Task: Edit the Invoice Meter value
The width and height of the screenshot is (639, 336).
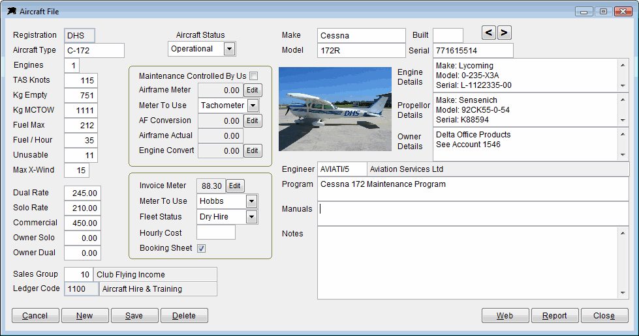Action: (235, 186)
